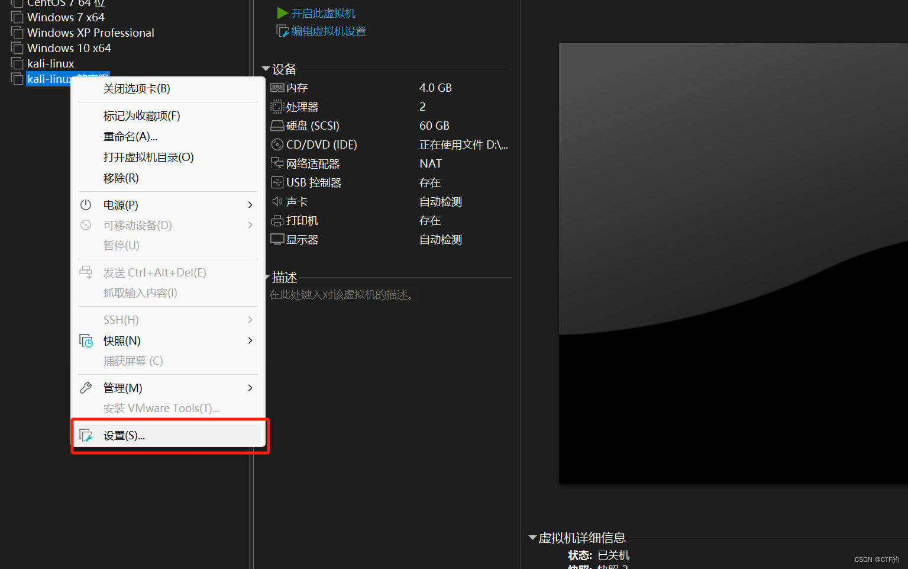Click the Windows 10 x64 VM icon
This screenshot has height=569, width=908.
click(x=17, y=48)
